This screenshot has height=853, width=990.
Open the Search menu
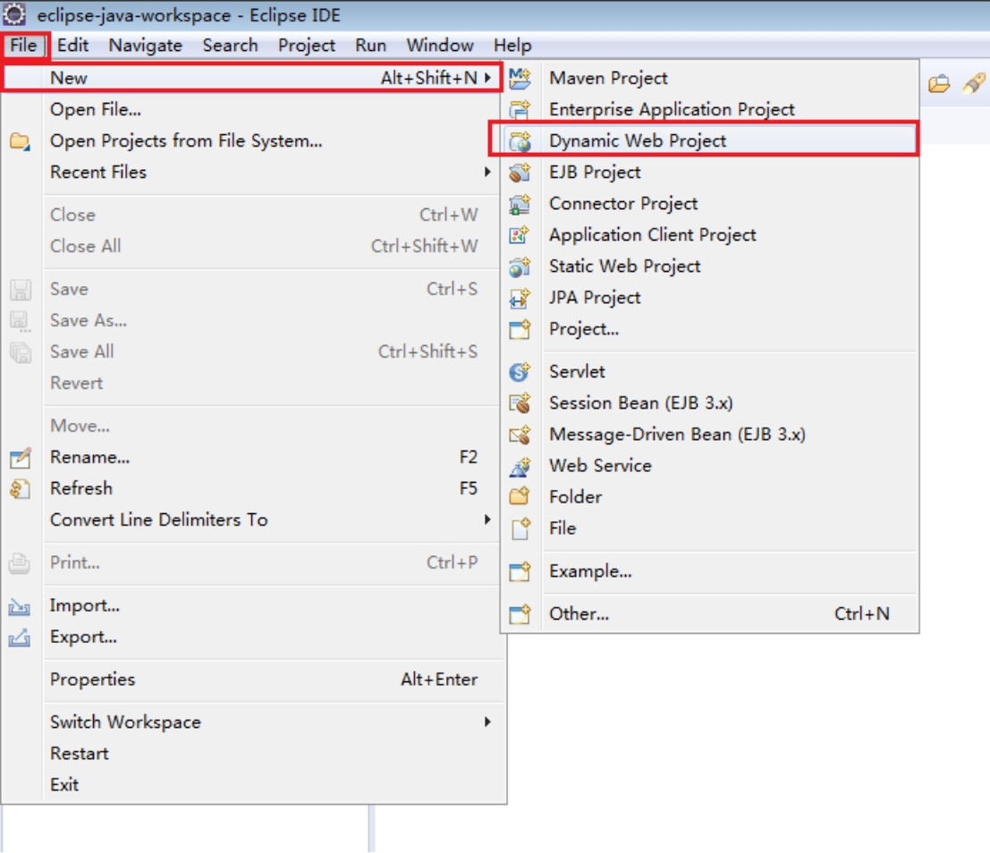230,46
